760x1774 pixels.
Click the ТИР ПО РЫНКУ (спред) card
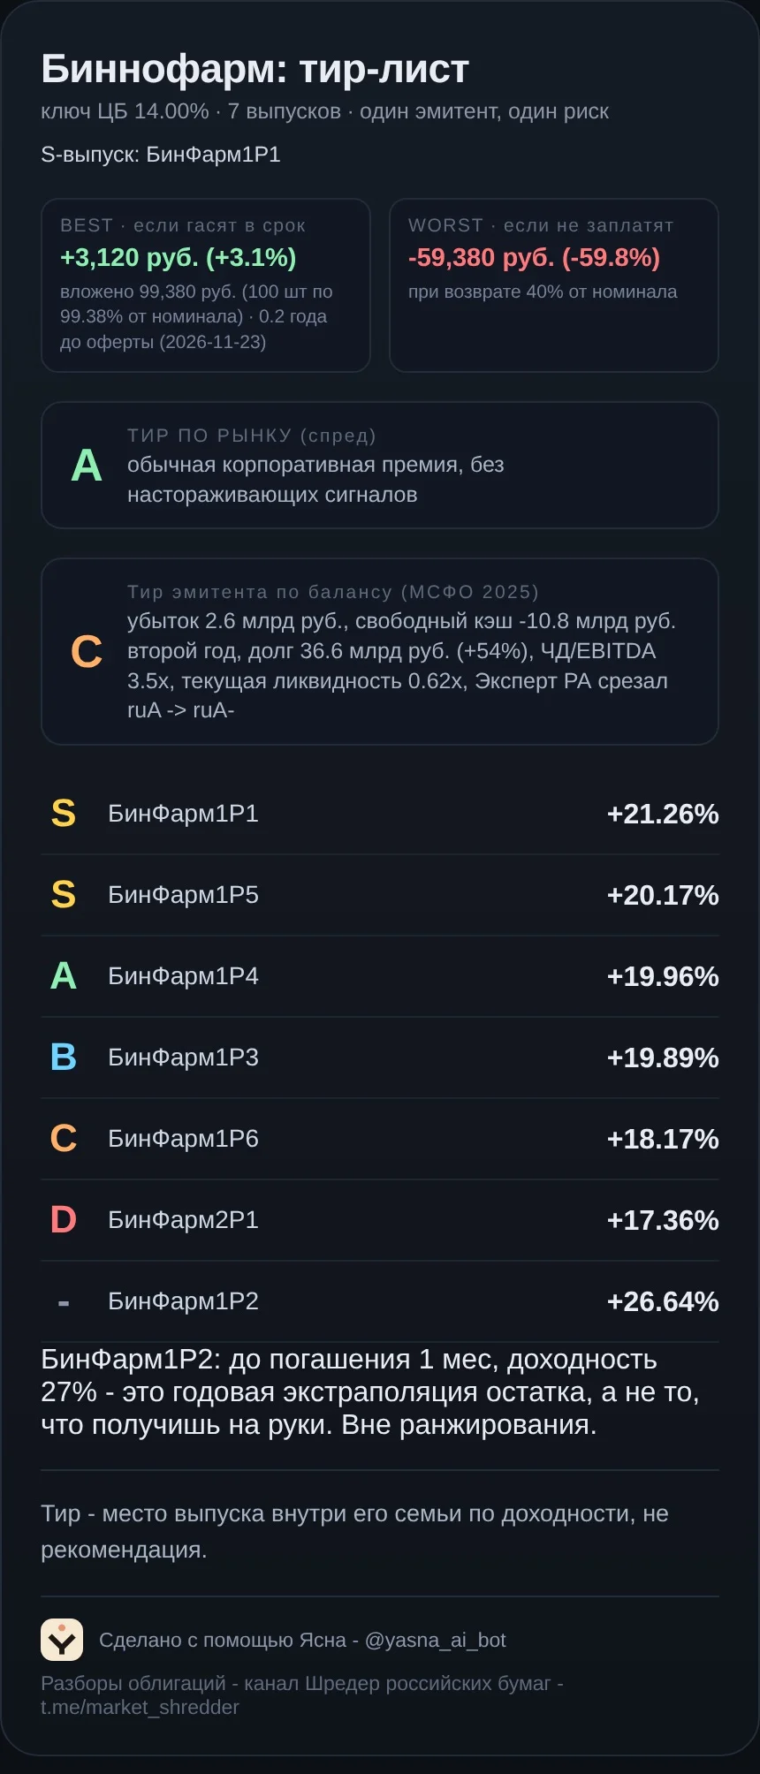[x=380, y=466]
